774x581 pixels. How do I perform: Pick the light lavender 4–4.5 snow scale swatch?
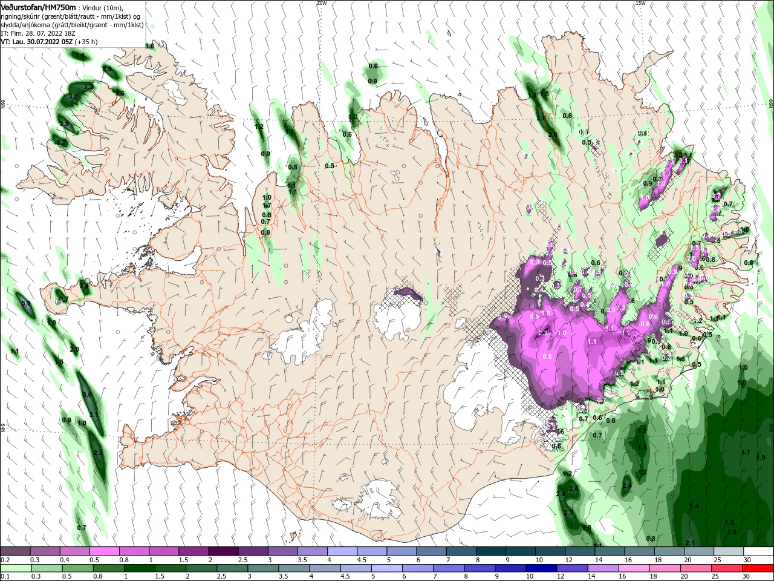[342, 551]
